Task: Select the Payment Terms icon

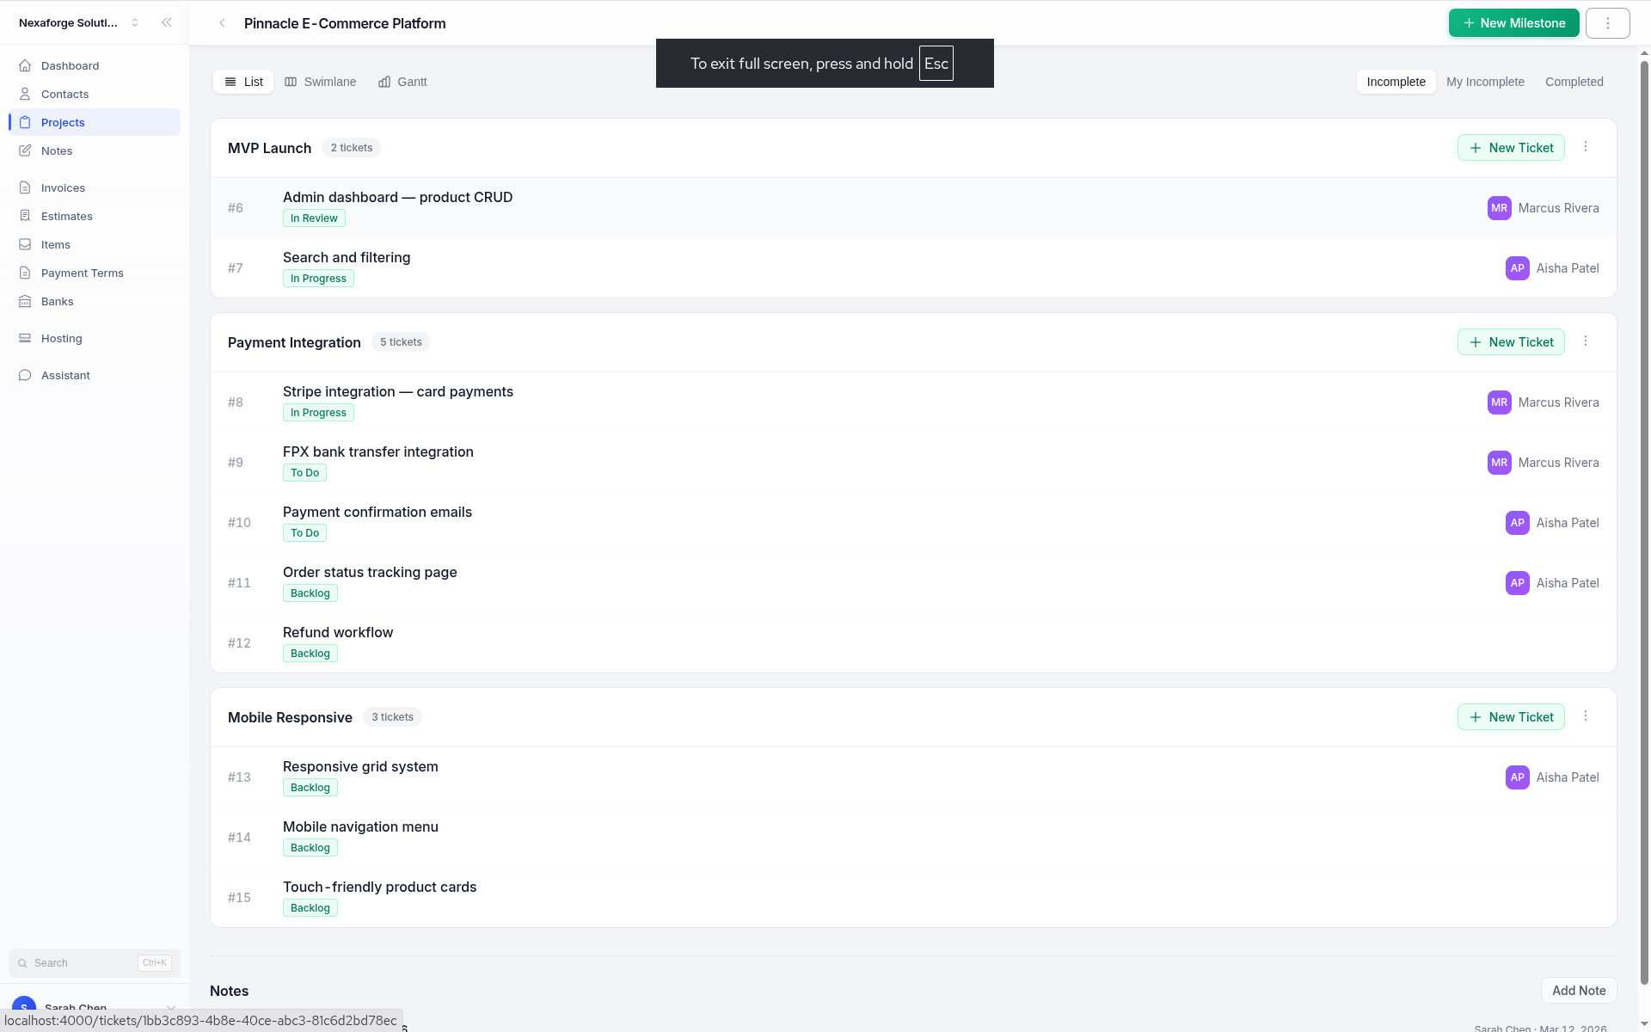Action: pos(26,273)
